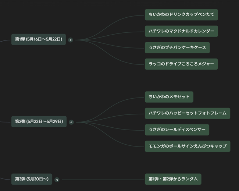
Task: Select the 第3弾 (5月30日〜) node
Action: 32,179
